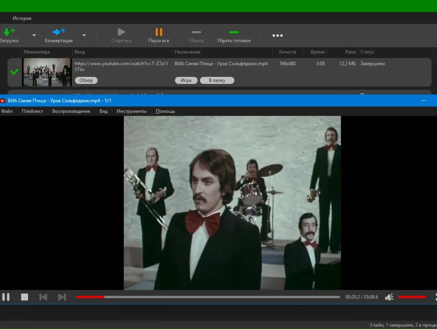This screenshot has height=329, width=437.
Task: Open the Плейлист menu in the player
Action: (32, 111)
